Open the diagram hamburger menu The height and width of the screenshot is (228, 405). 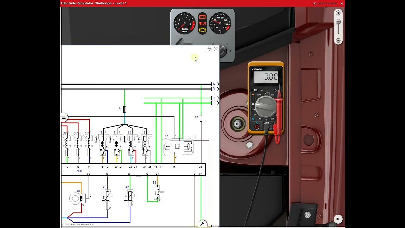64,117
